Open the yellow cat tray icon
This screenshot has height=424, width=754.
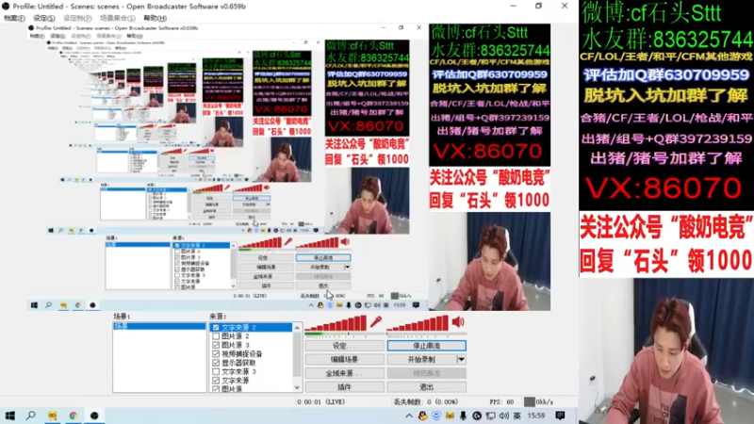click(x=451, y=416)
